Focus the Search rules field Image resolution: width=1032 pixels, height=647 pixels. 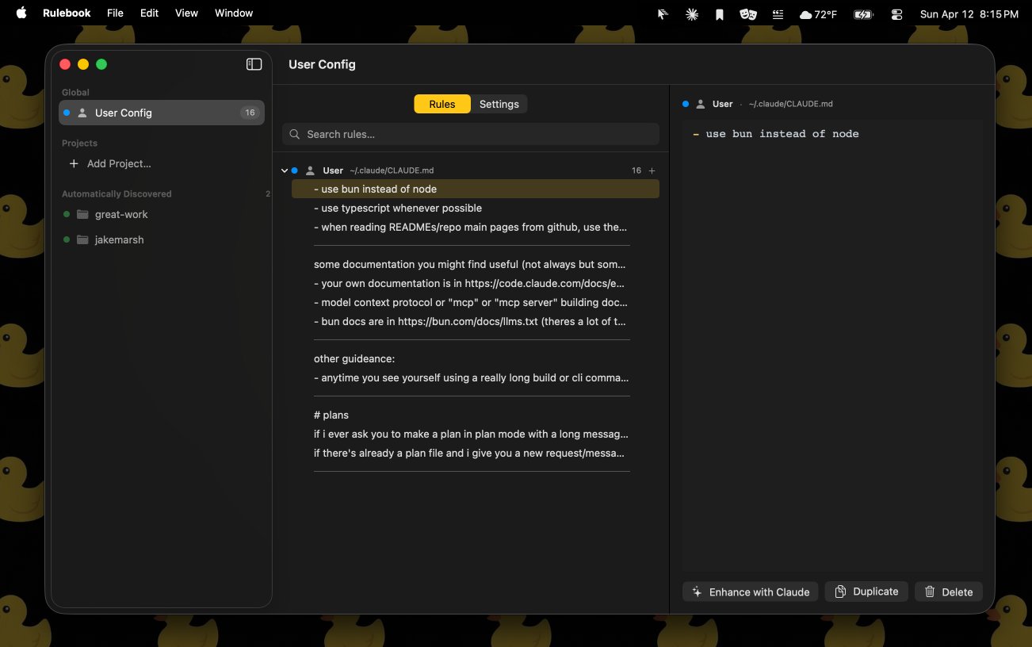click(x=471, y=134)
